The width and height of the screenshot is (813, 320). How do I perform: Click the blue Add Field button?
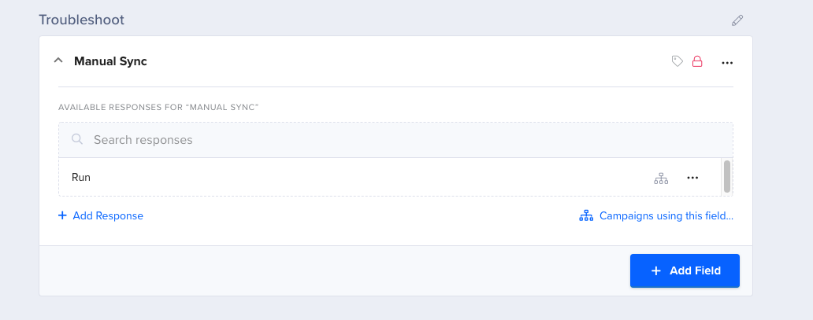pos(685,270)
